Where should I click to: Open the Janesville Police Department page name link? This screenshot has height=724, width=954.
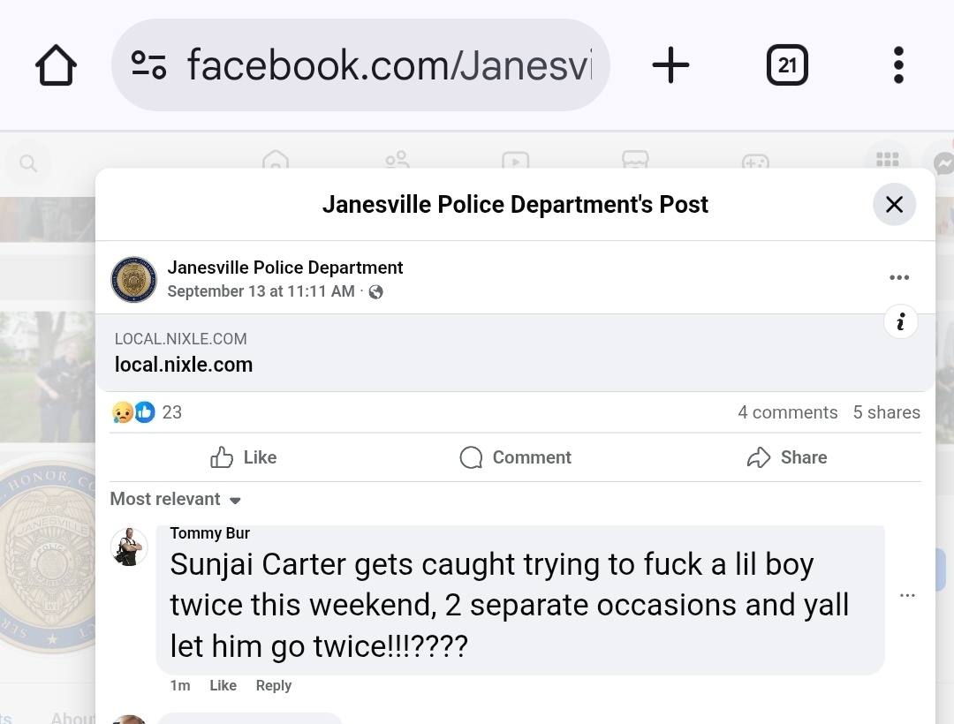[x=285, y=268]
